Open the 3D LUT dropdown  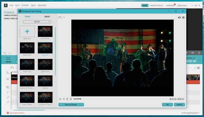click(x=37, y=22)
